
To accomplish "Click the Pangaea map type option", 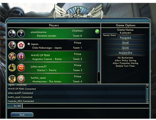I will point(126,38).
